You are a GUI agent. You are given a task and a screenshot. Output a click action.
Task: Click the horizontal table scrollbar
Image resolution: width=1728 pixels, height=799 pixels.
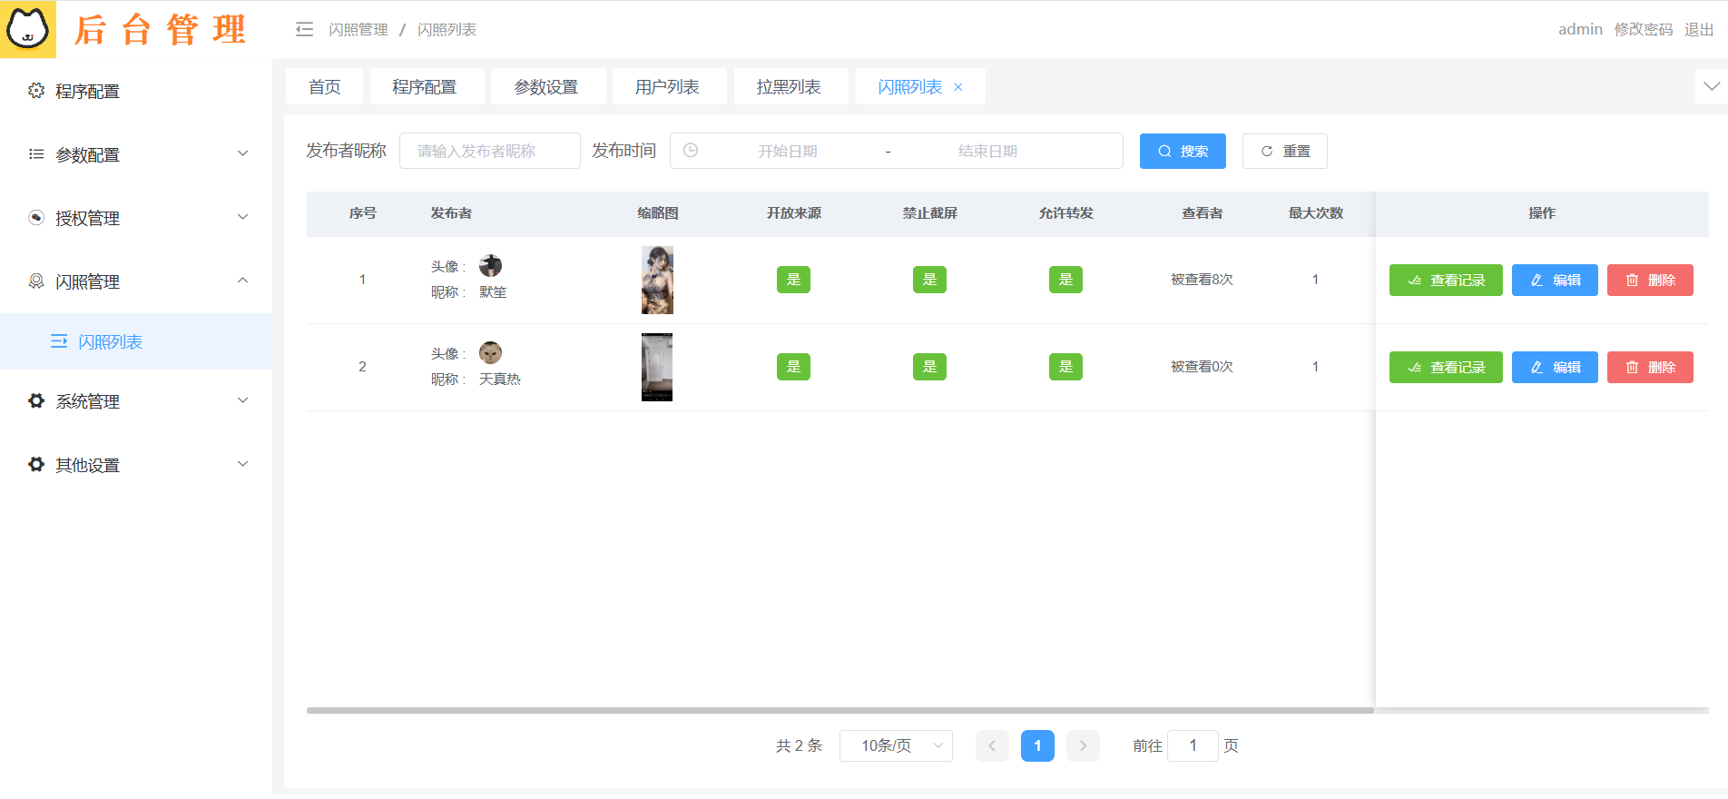[839, 710]
